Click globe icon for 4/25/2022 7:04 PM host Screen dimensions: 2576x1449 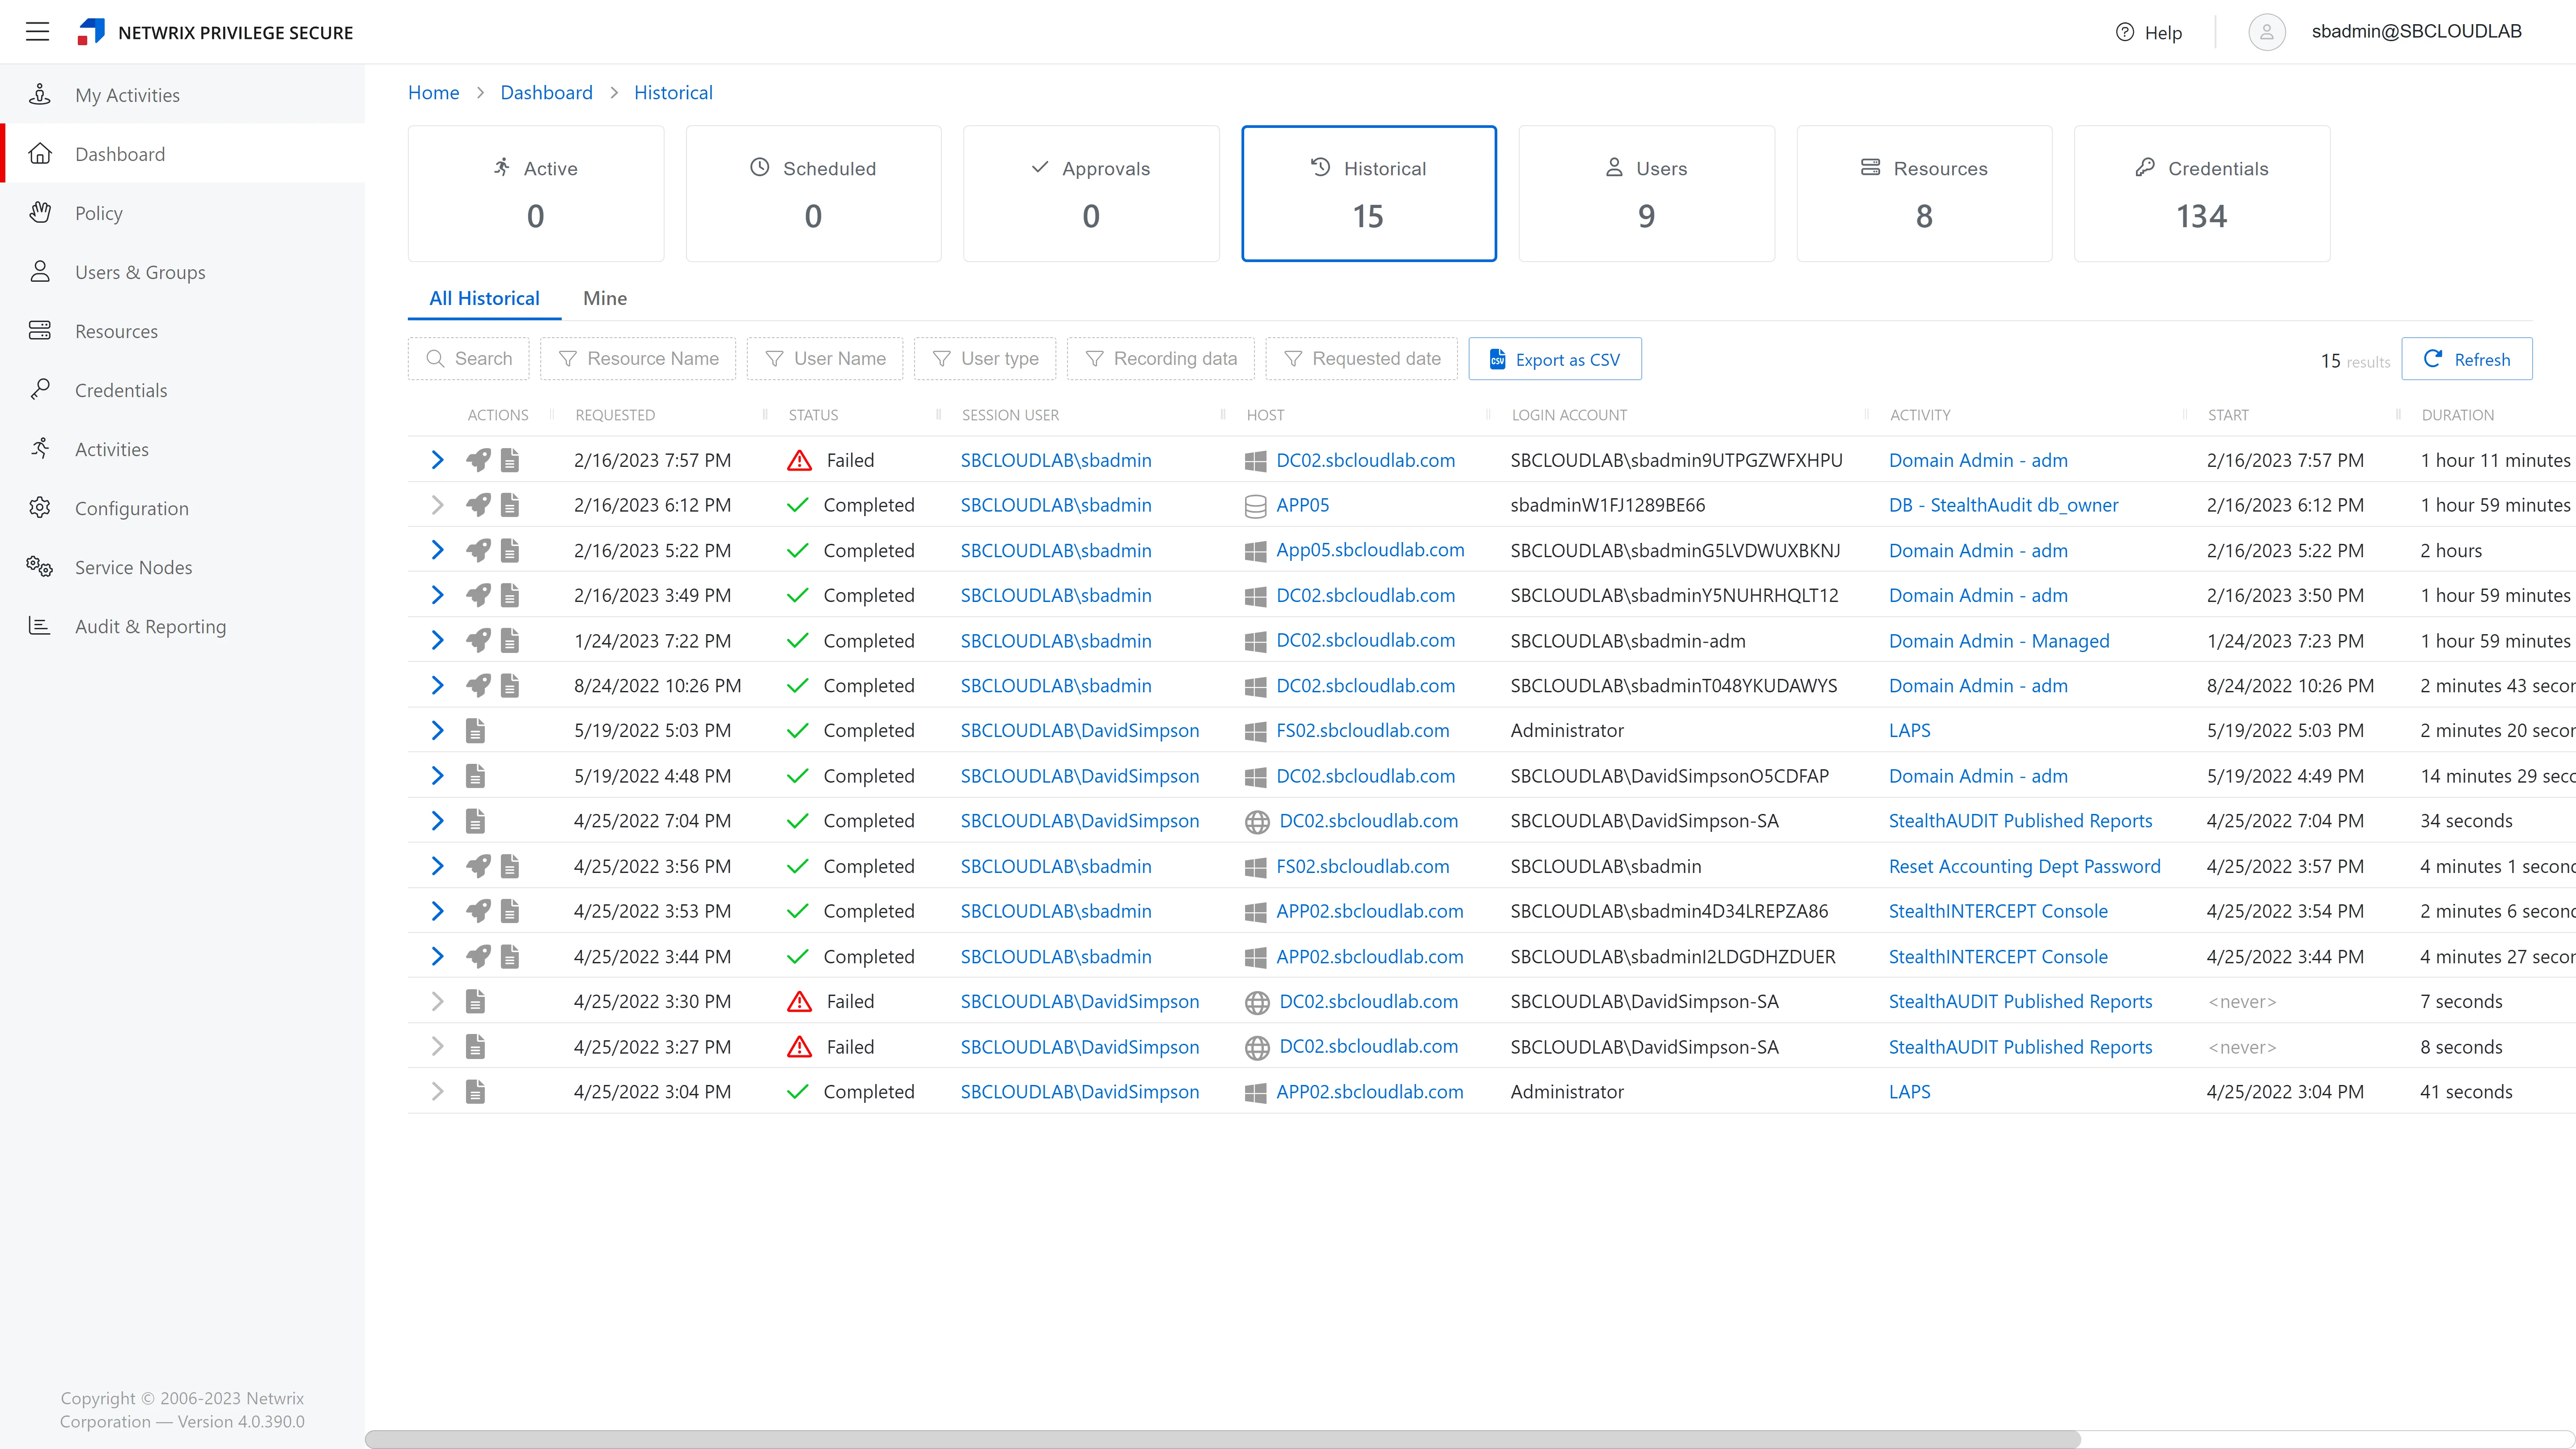(x=1257, y=822)
